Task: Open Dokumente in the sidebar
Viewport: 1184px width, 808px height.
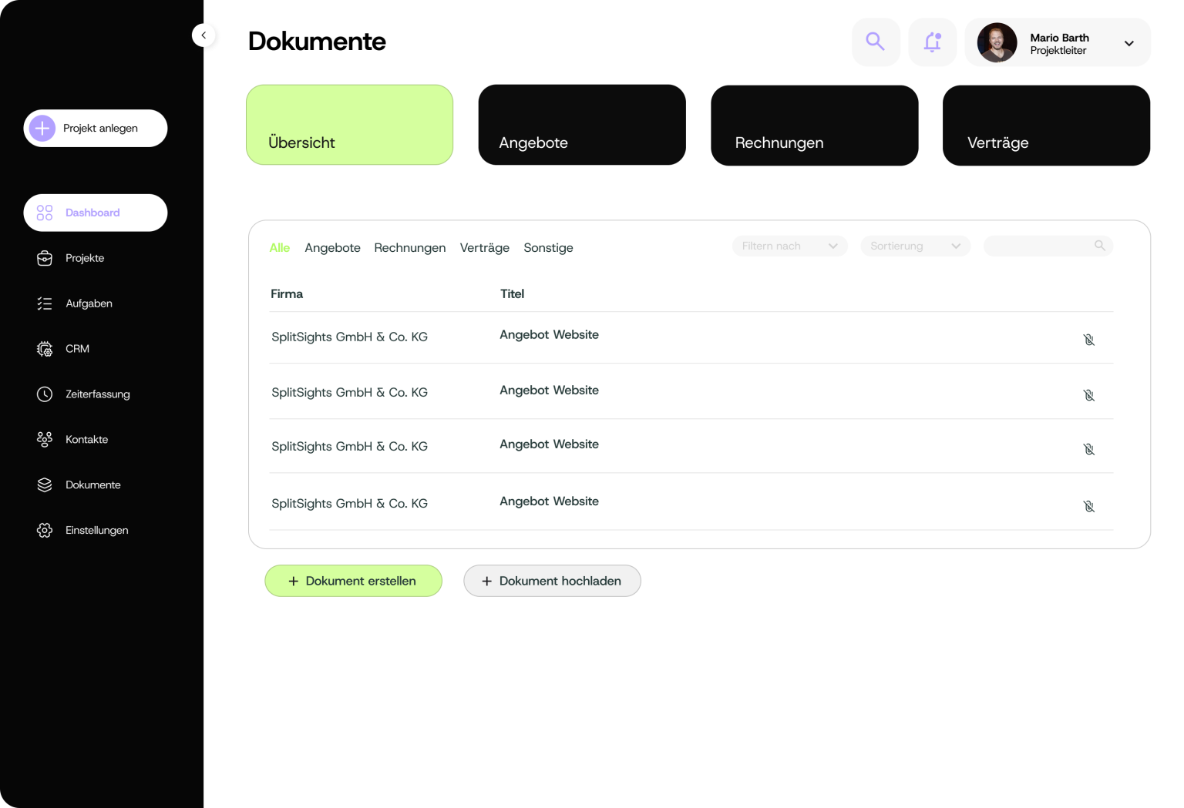Action: tap(92, 485)
